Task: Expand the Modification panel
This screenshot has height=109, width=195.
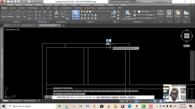Action: pyautogui.click(x=43, y=22)
